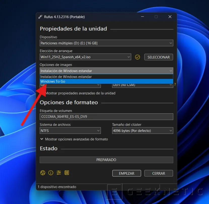This screenshot has width=209, height=204.
Task: Click the EMPEZAR button
Action: pos(127,173)
